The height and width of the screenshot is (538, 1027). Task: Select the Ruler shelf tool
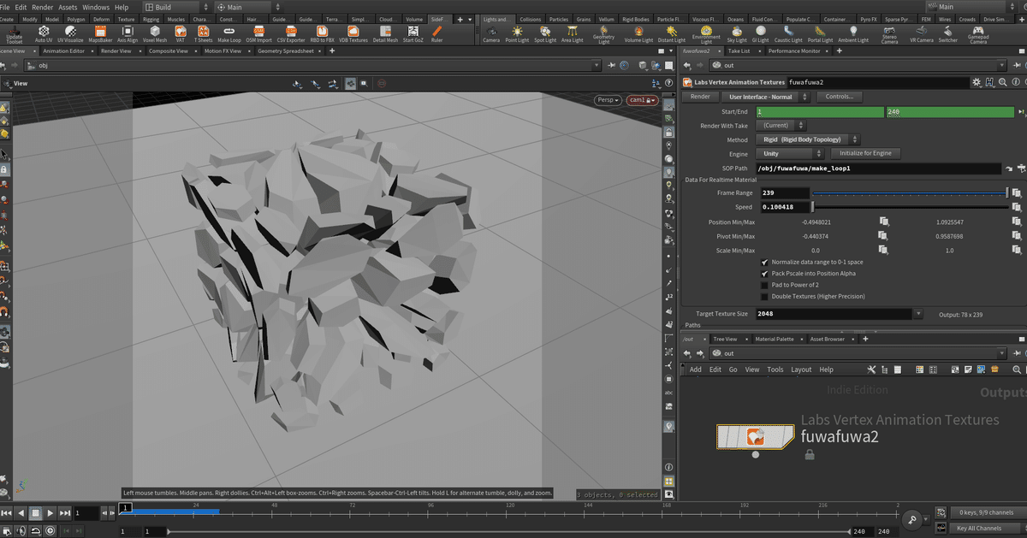tap(437, 33)
